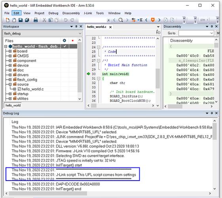Switch to the hello_world.c editor tab
222x198 pixels.
pos(97,27)
